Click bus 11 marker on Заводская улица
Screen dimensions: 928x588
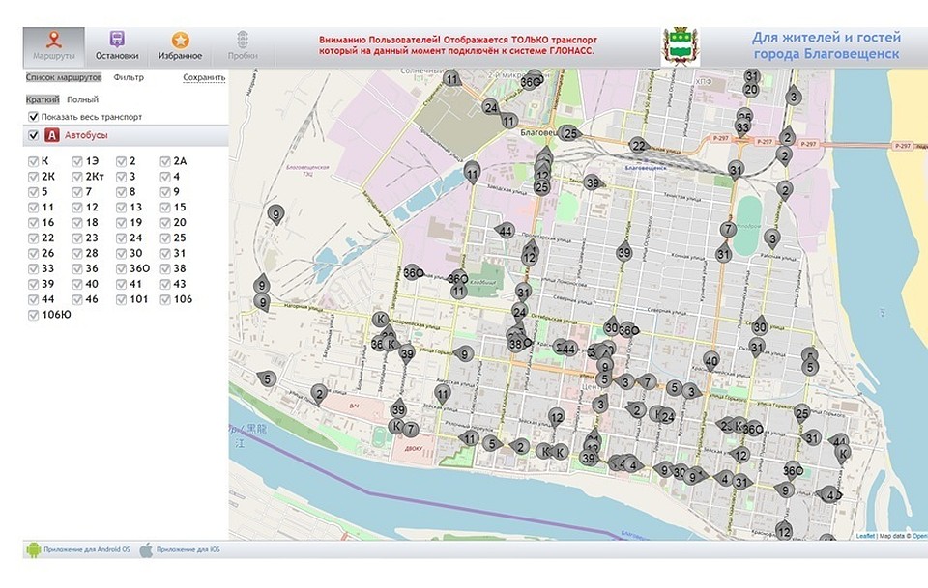coord(472,174)
